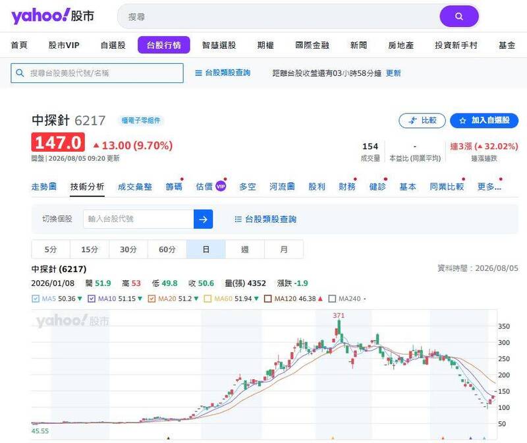Image resolution: width=527 pixels, height=443 pixels.
Task: Toggle the MA5 checkbox
Action: (x=36, y=299)
